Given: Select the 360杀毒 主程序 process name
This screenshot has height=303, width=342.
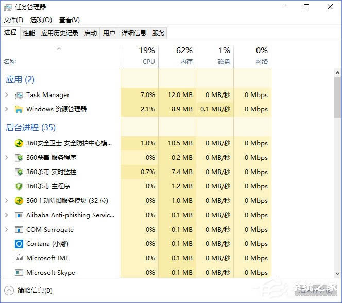Looking at the screenshot, I should point(48,186).
